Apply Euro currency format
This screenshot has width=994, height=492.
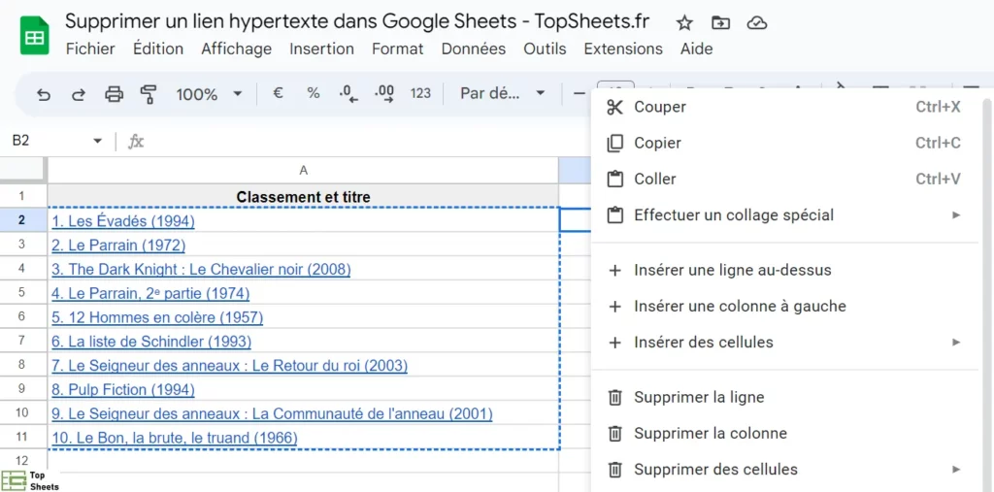click(x=278, y=93)
